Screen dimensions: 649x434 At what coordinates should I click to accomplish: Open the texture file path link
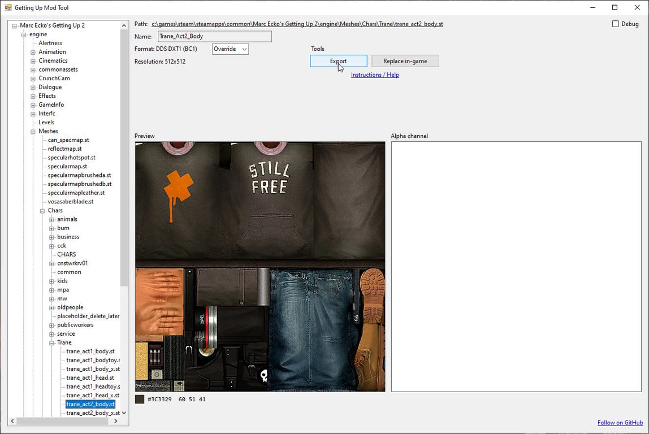[297, 24]
